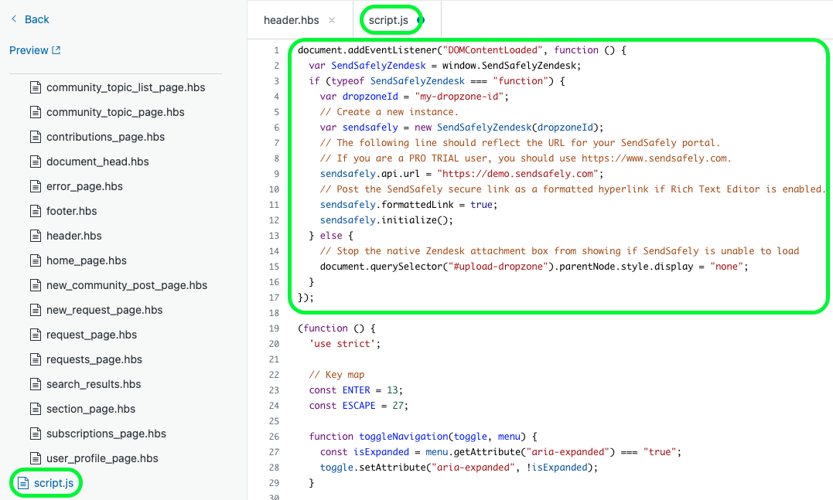Click the file icon of community_topic_page.hbs
Screen dimensions: 833x500
pyautogui.click(x=36, y=113)
